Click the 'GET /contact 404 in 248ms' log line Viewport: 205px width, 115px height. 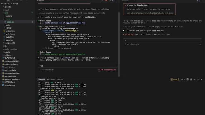coord(51,90)
